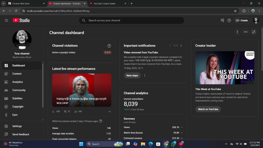The image size is (263, 148).
Task: Open the Creator Insider video thumbnail
Action: (x=225, y=68)
